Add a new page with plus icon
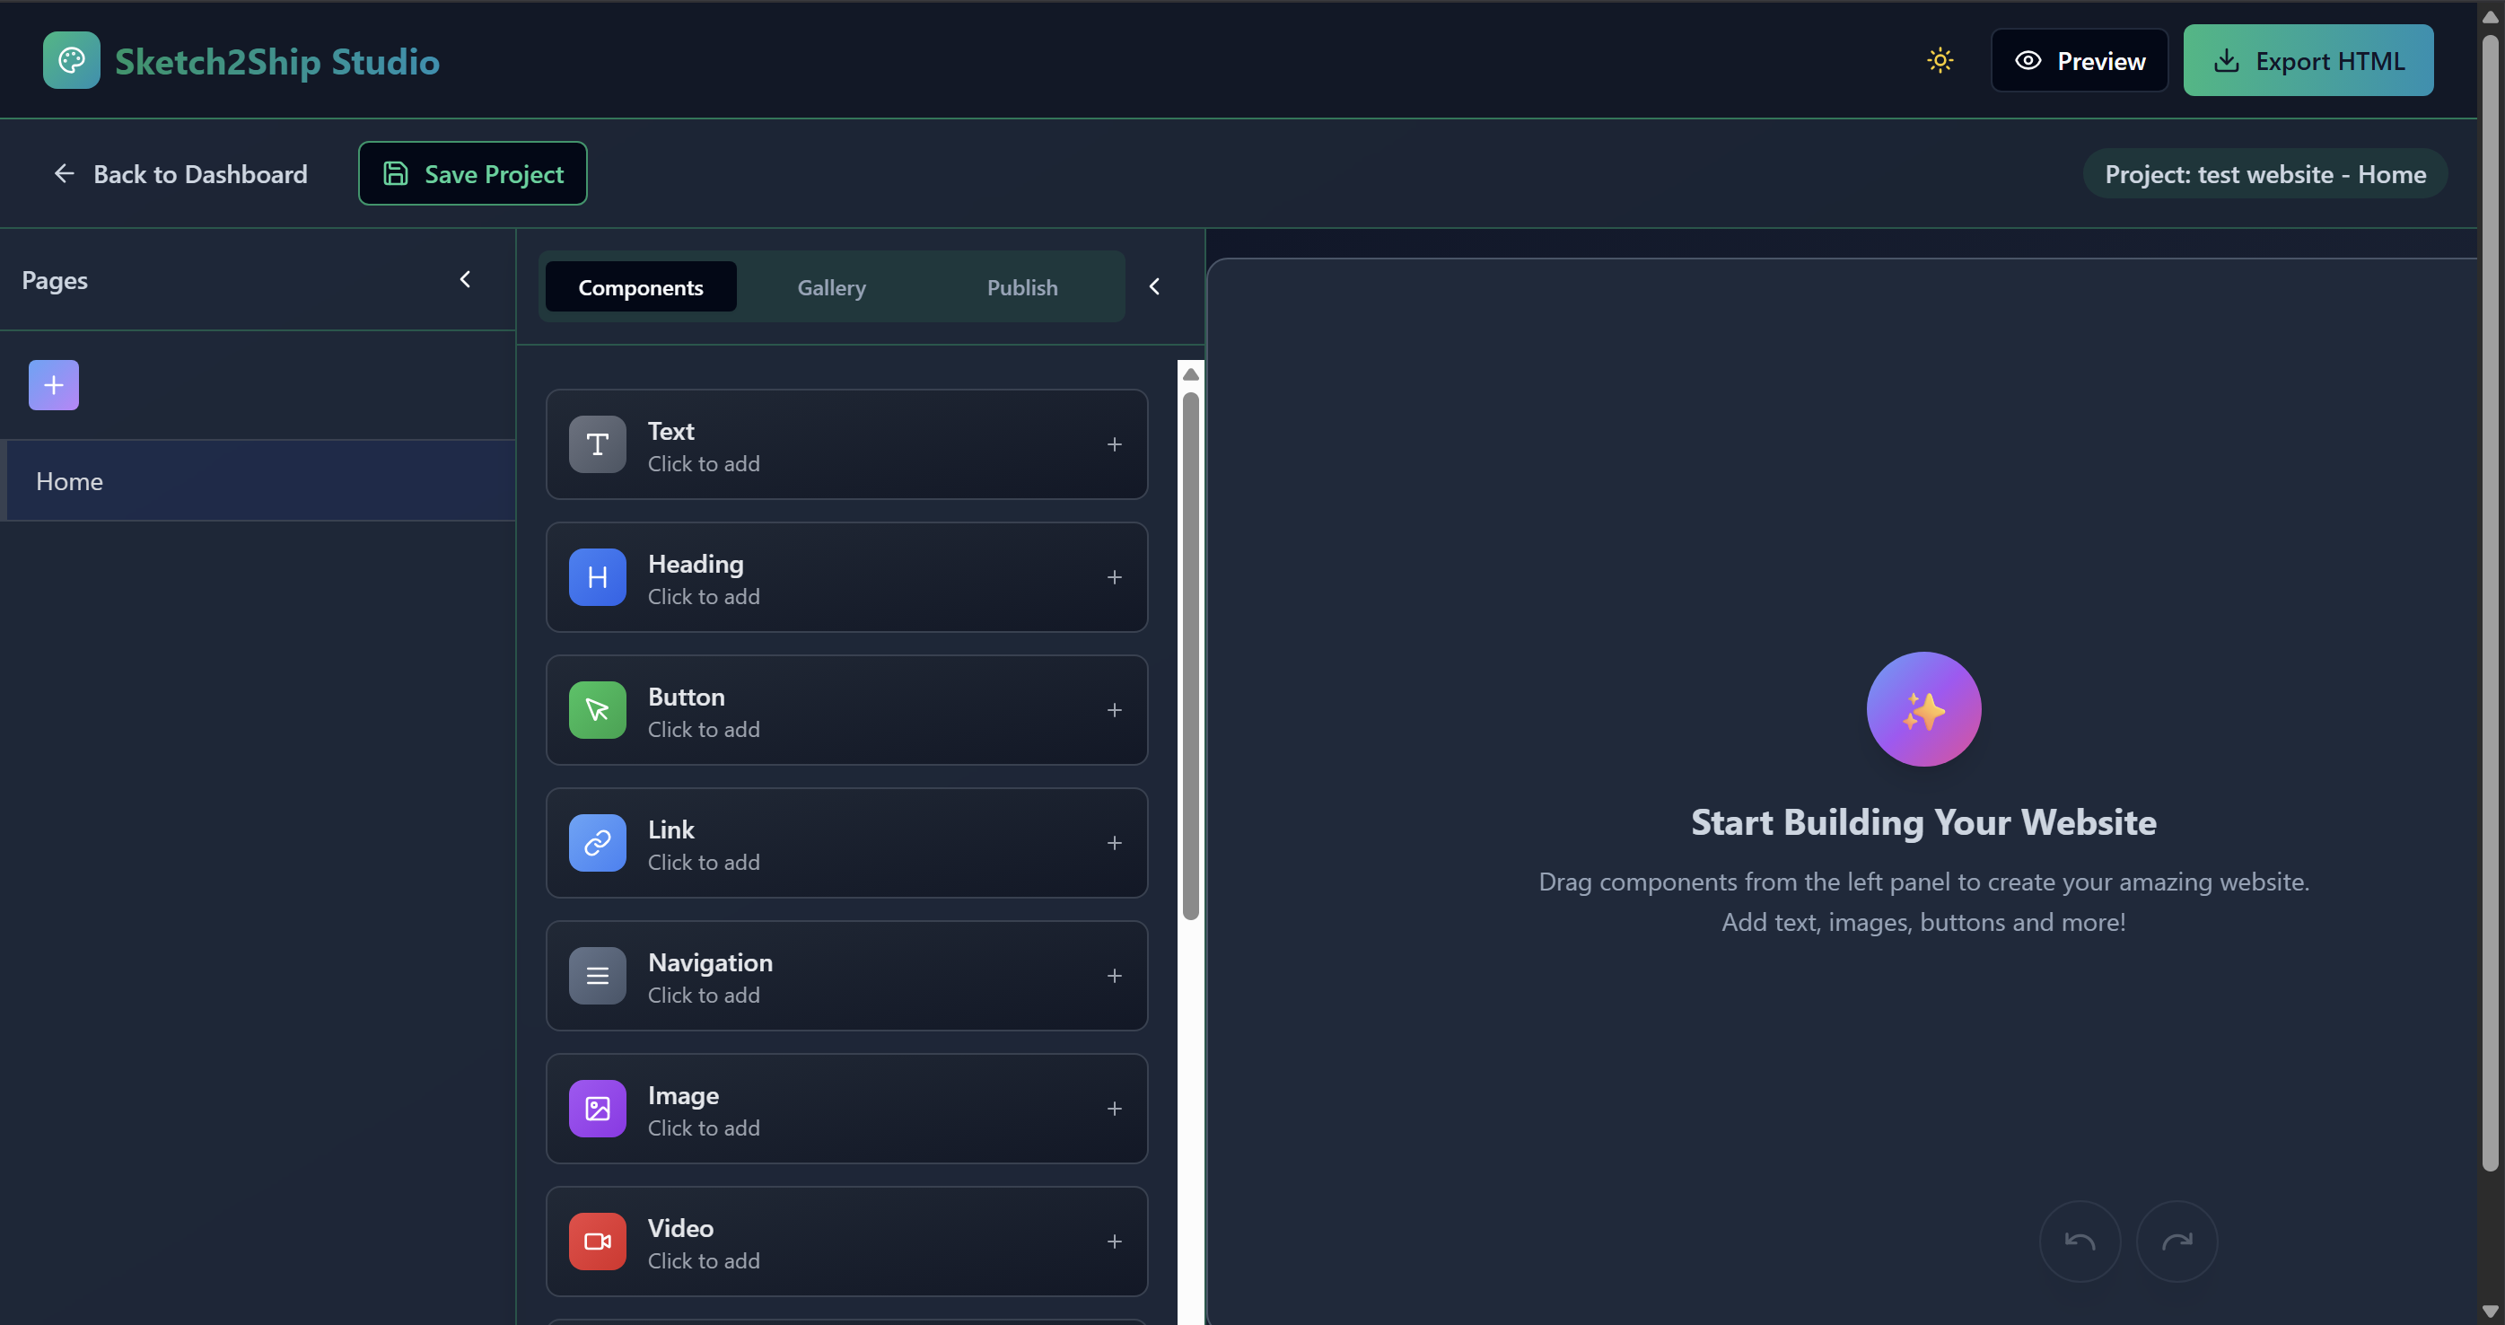This screenshot has width=2505, height=1325. [x=54, y=385]
